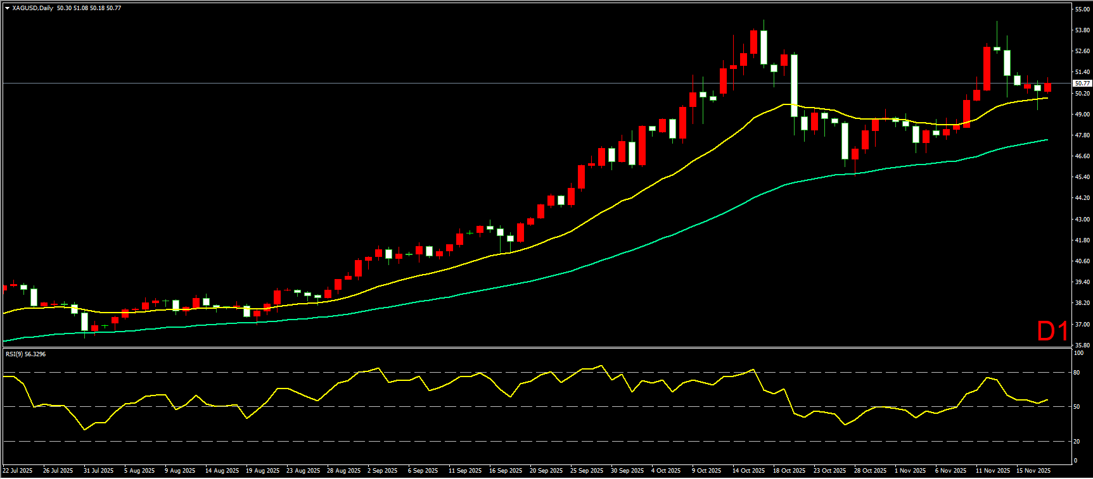This screenshot has width=1093, height=479.
Task: Click the 22 Jul 2025 date label
Action: point(18,471)
